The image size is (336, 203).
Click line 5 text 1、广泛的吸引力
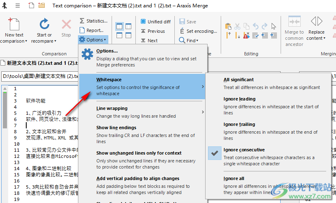click(43, 113)
